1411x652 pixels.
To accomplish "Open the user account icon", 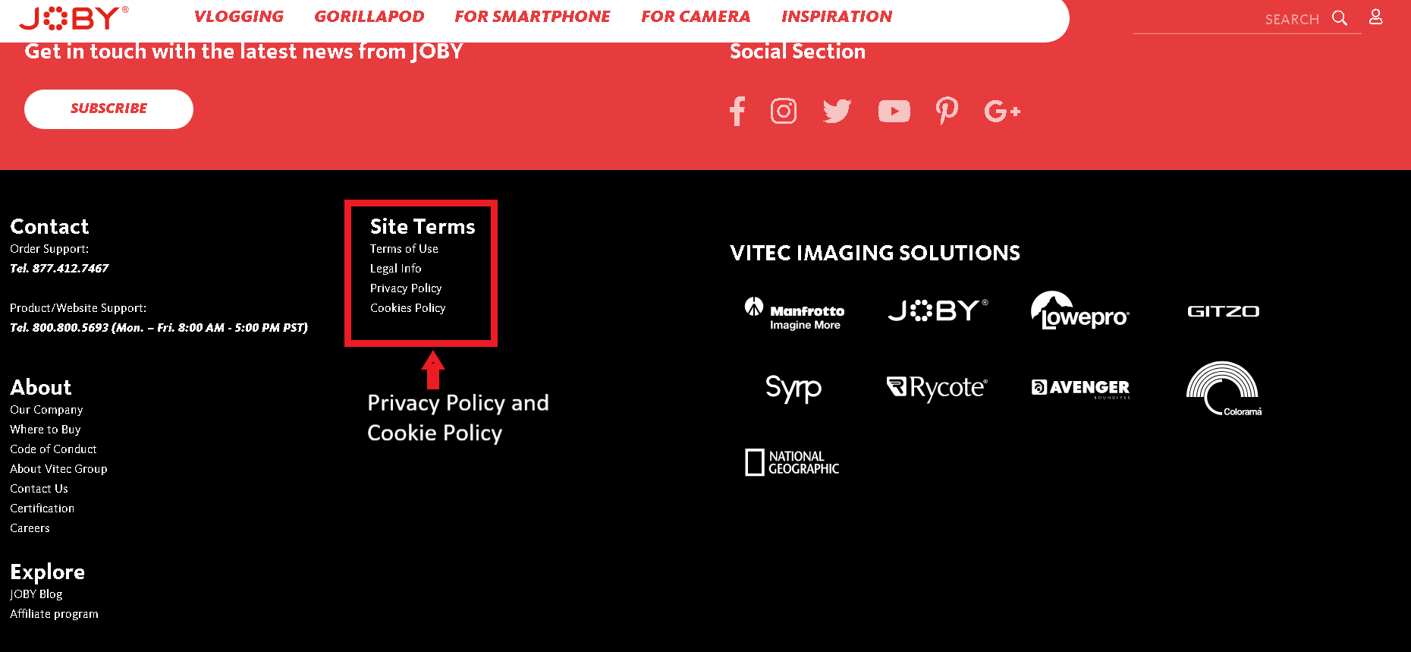I will click(x=1375, y=17).
